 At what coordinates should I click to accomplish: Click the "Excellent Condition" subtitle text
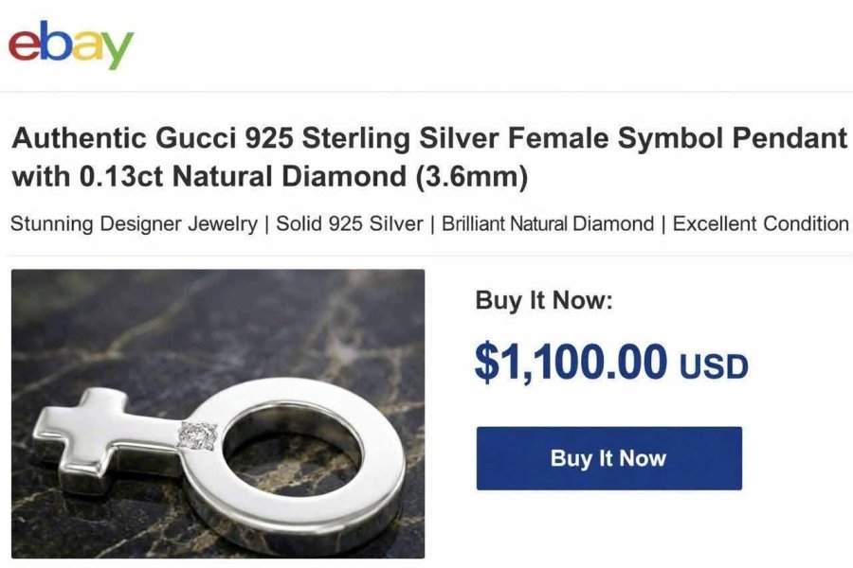(x=760, y=223)
